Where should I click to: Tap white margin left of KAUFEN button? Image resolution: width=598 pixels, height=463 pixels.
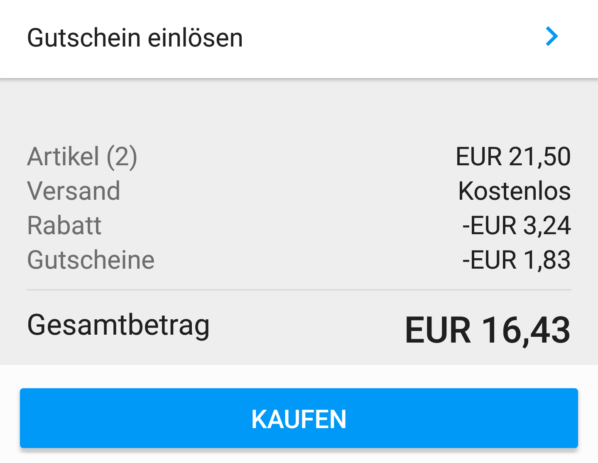[x=9, y=418]
